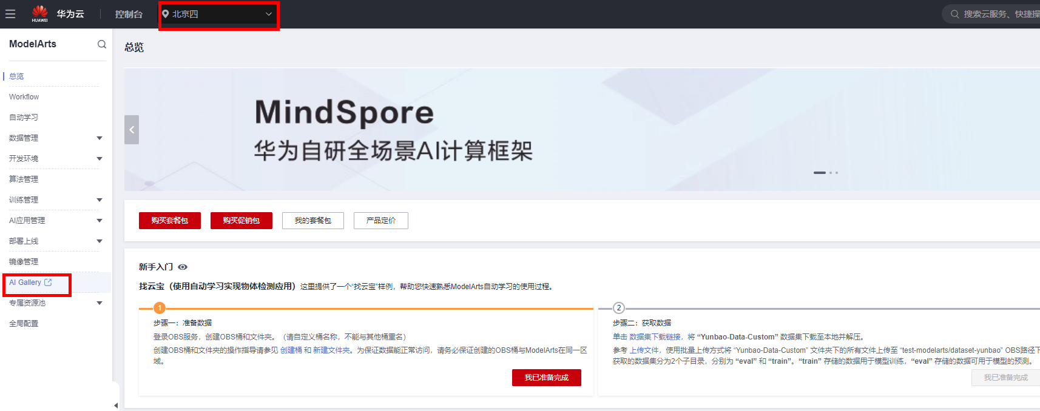Open the 控制台 console link
This screenshot has width=1040, height=411.
[x=129, y=14]
